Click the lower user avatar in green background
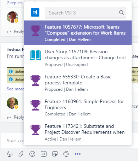Image resolution: width=138 pixels, height=161 pixels. coord(12,103)
